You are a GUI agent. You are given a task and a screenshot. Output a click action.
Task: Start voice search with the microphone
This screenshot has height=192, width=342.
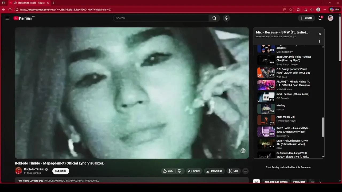pos(226,18)
